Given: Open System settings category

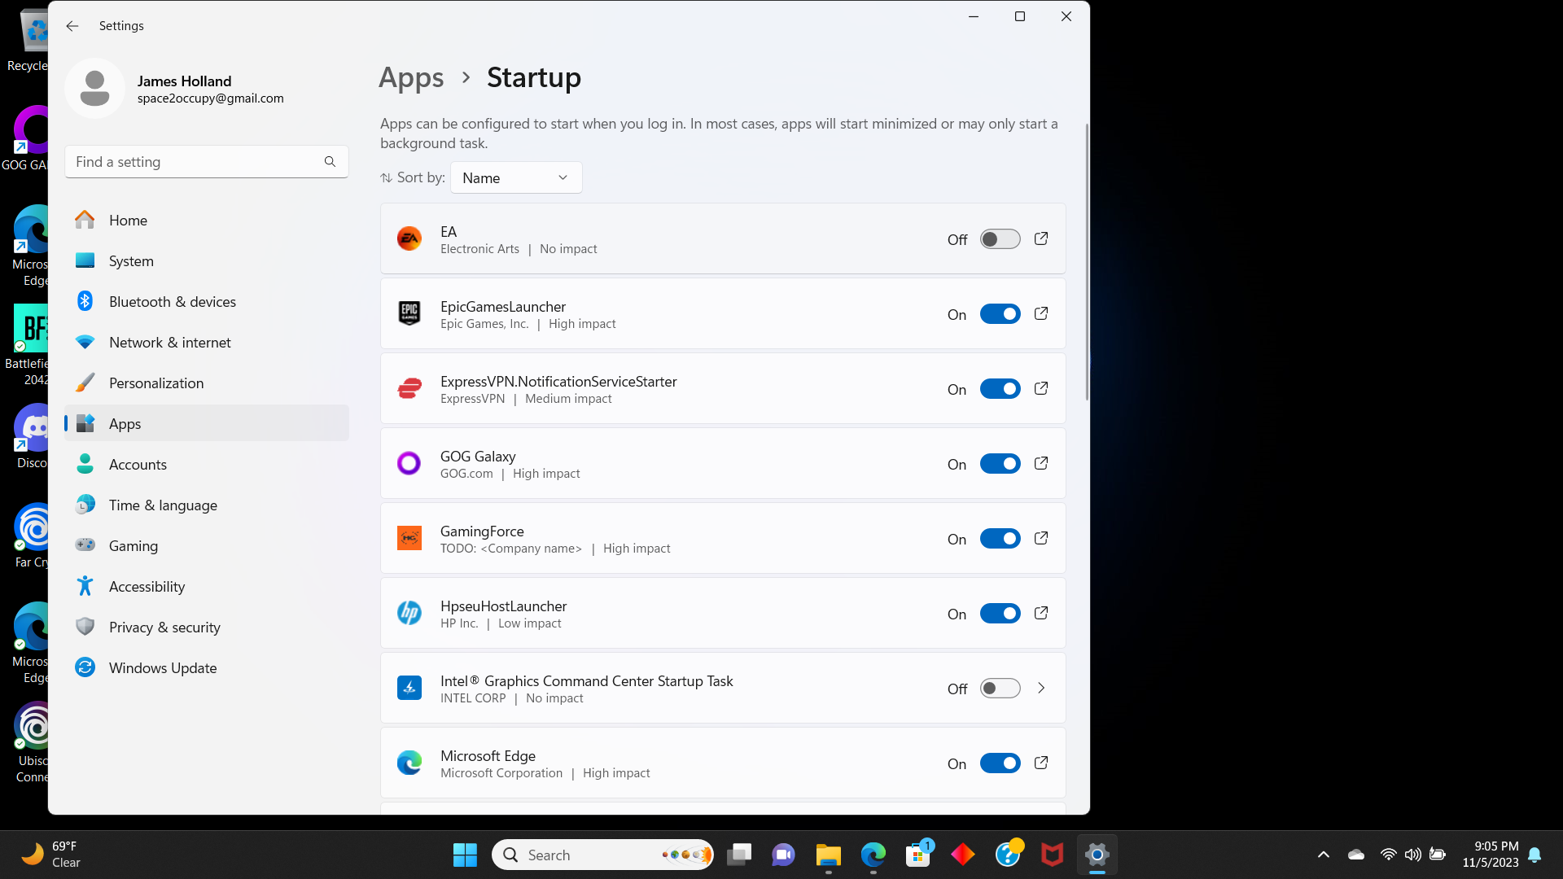Looking at the screenshot, I should coord(207,260).
